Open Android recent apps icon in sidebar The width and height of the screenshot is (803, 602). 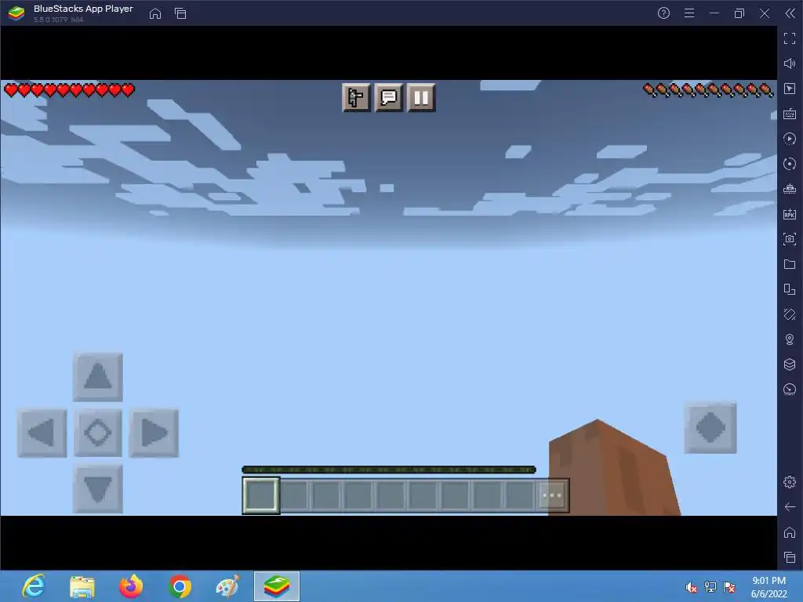(790, 557)
